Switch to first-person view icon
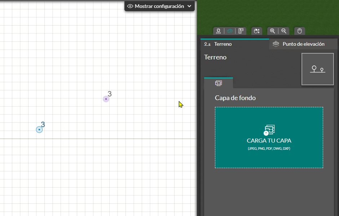Viewport: 339px width, 216px height. [218, 31]
